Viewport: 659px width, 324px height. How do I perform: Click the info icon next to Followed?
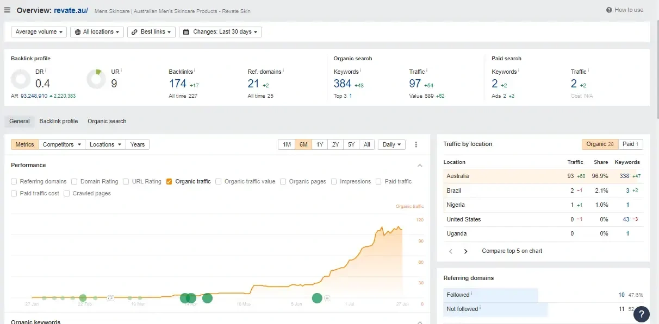[471, 294]
